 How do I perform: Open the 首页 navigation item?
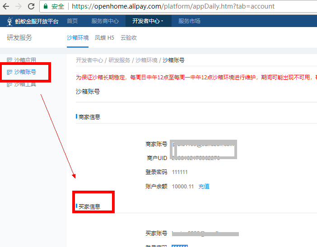coord(72,21)
